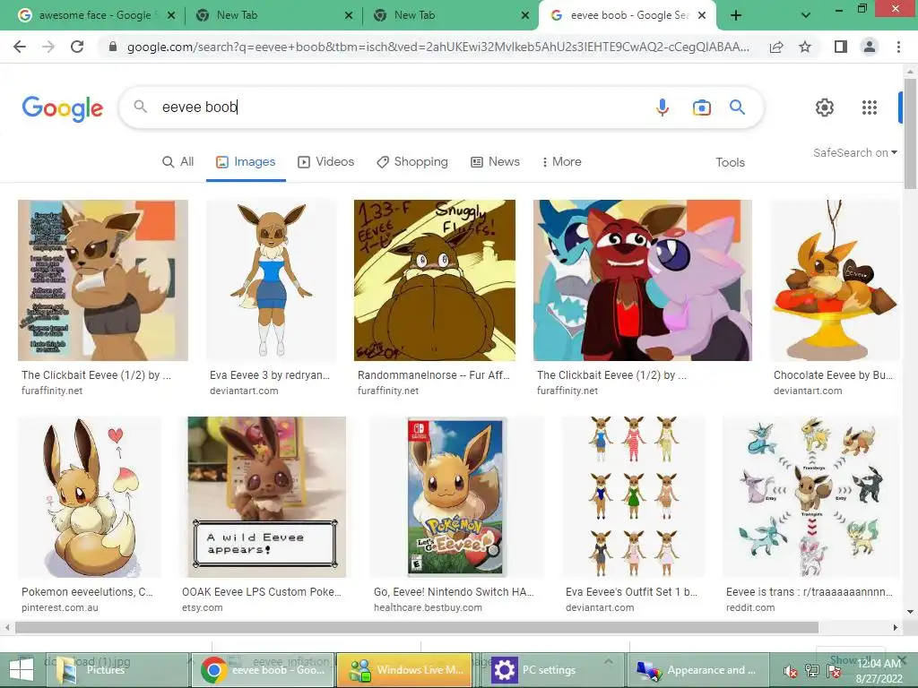Switch to Chrome window in taskbar
This screenshot has width=918, height=688.
point(263,670)
